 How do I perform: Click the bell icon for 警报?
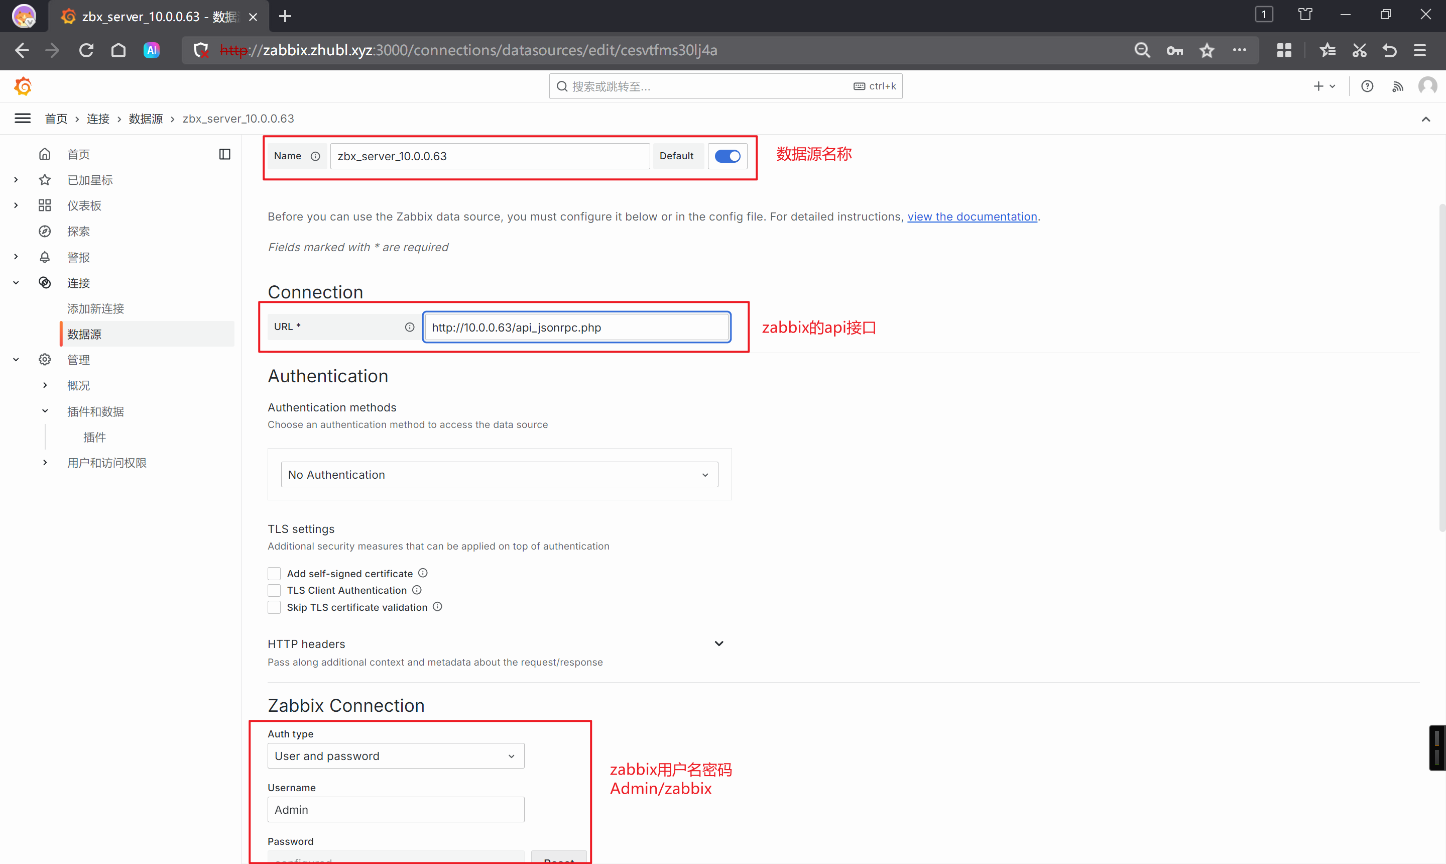click(x=45, y=257)
